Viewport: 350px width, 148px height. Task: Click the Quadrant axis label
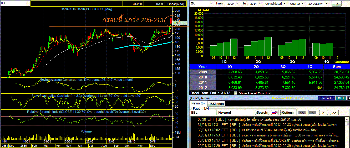(342, 62)
